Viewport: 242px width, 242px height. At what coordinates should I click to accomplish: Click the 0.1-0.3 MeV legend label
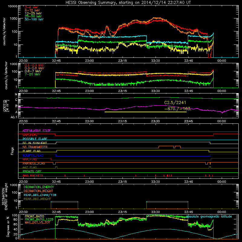34,65
